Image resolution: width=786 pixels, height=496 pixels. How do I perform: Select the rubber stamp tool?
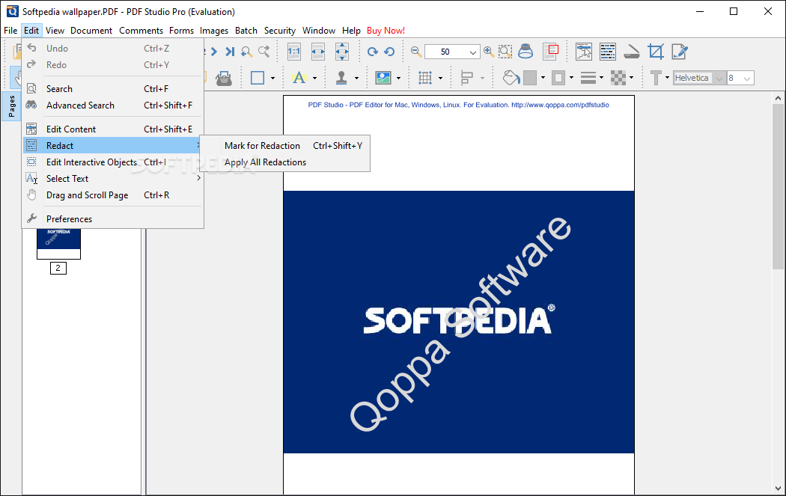pyautogui.click(x=341, y=78)
